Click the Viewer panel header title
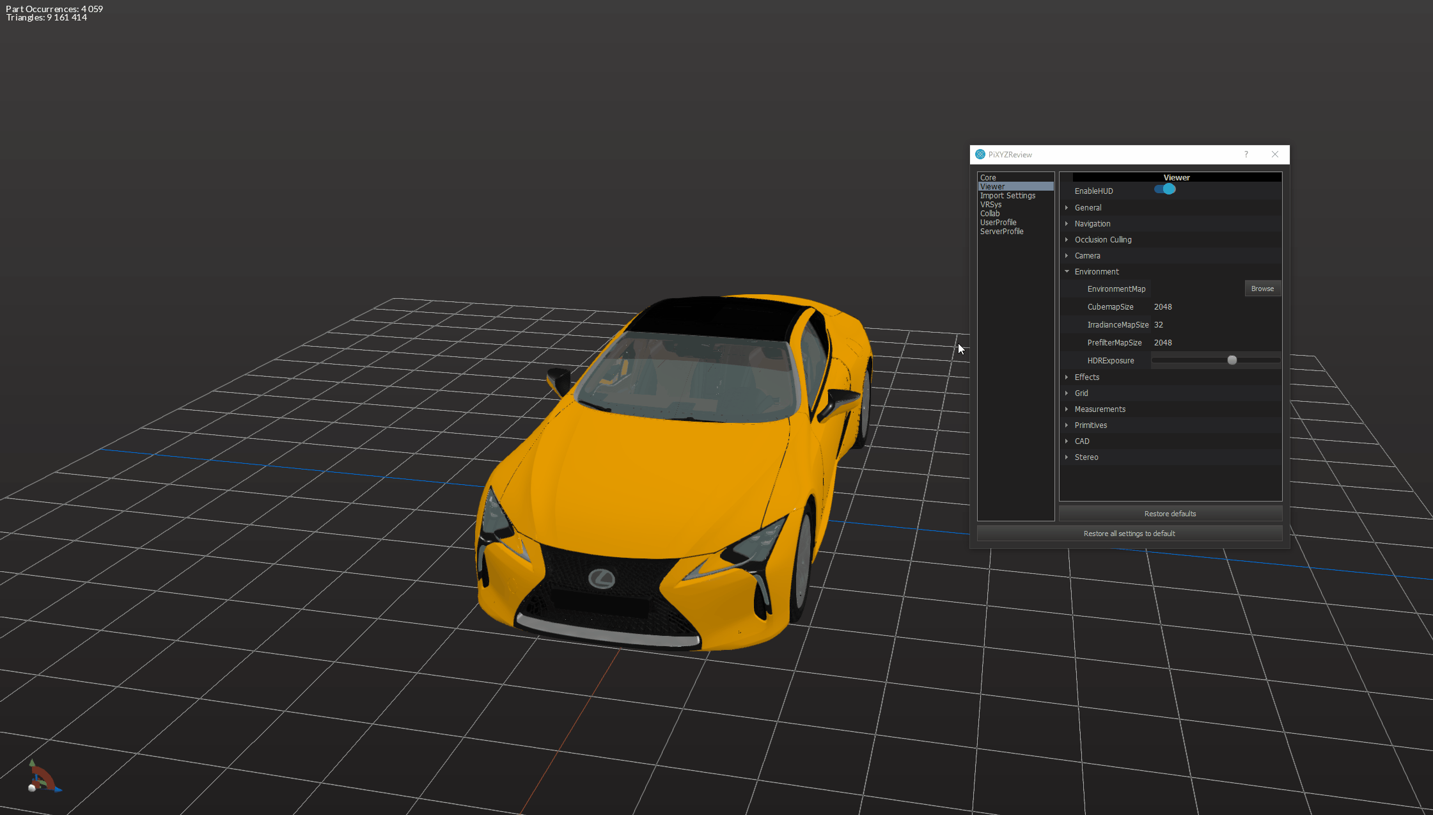1433x815 pixels. coord(1177,177)
